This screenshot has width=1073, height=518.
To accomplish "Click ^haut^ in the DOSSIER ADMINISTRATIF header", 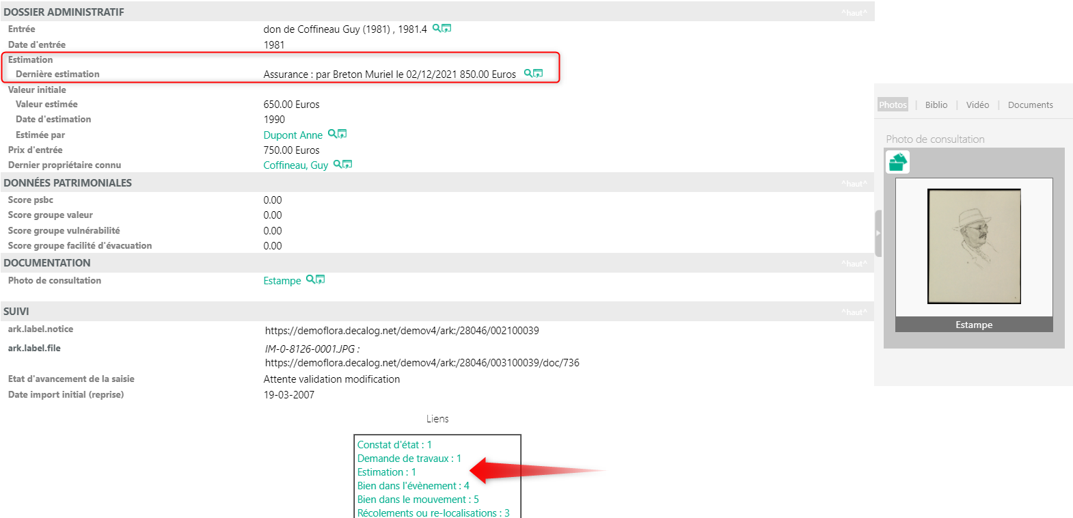I will pyautogui.click(x=854, y=12).
